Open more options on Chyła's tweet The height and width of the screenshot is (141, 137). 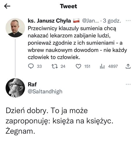pyautogui.click(x=128, y=20)
